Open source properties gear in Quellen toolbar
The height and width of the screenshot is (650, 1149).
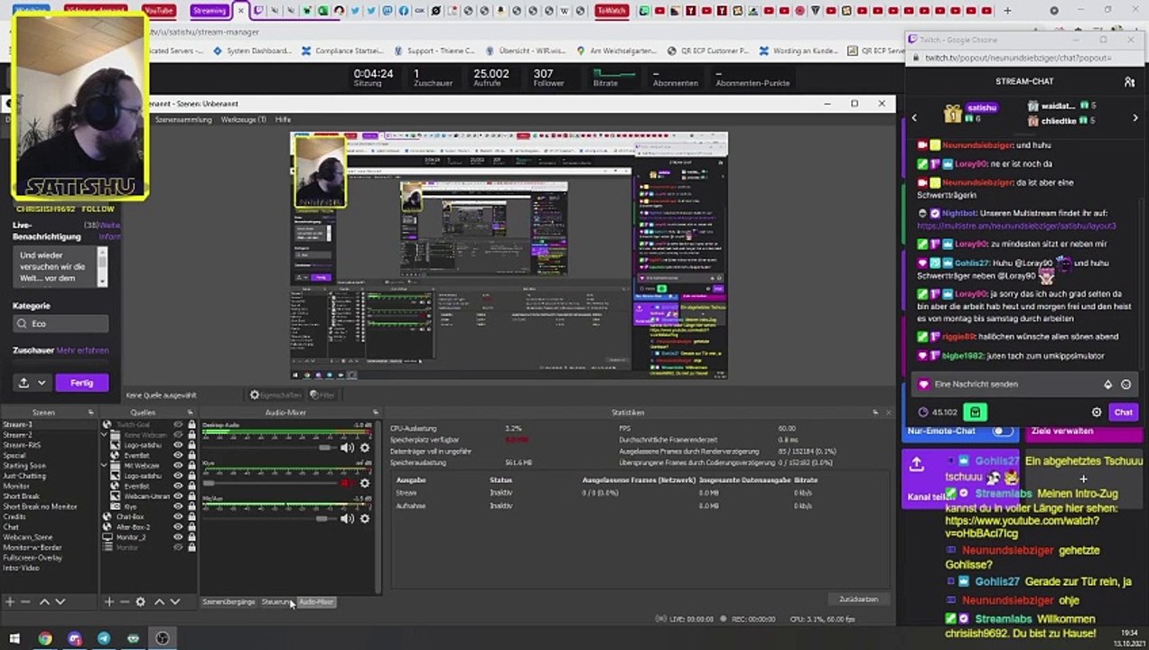pyautogui.click(x=140, y=602)
